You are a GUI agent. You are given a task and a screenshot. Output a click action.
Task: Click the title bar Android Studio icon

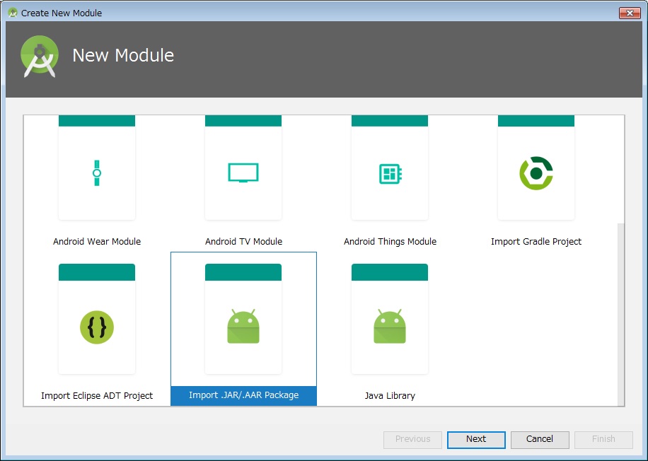[13, 13]
